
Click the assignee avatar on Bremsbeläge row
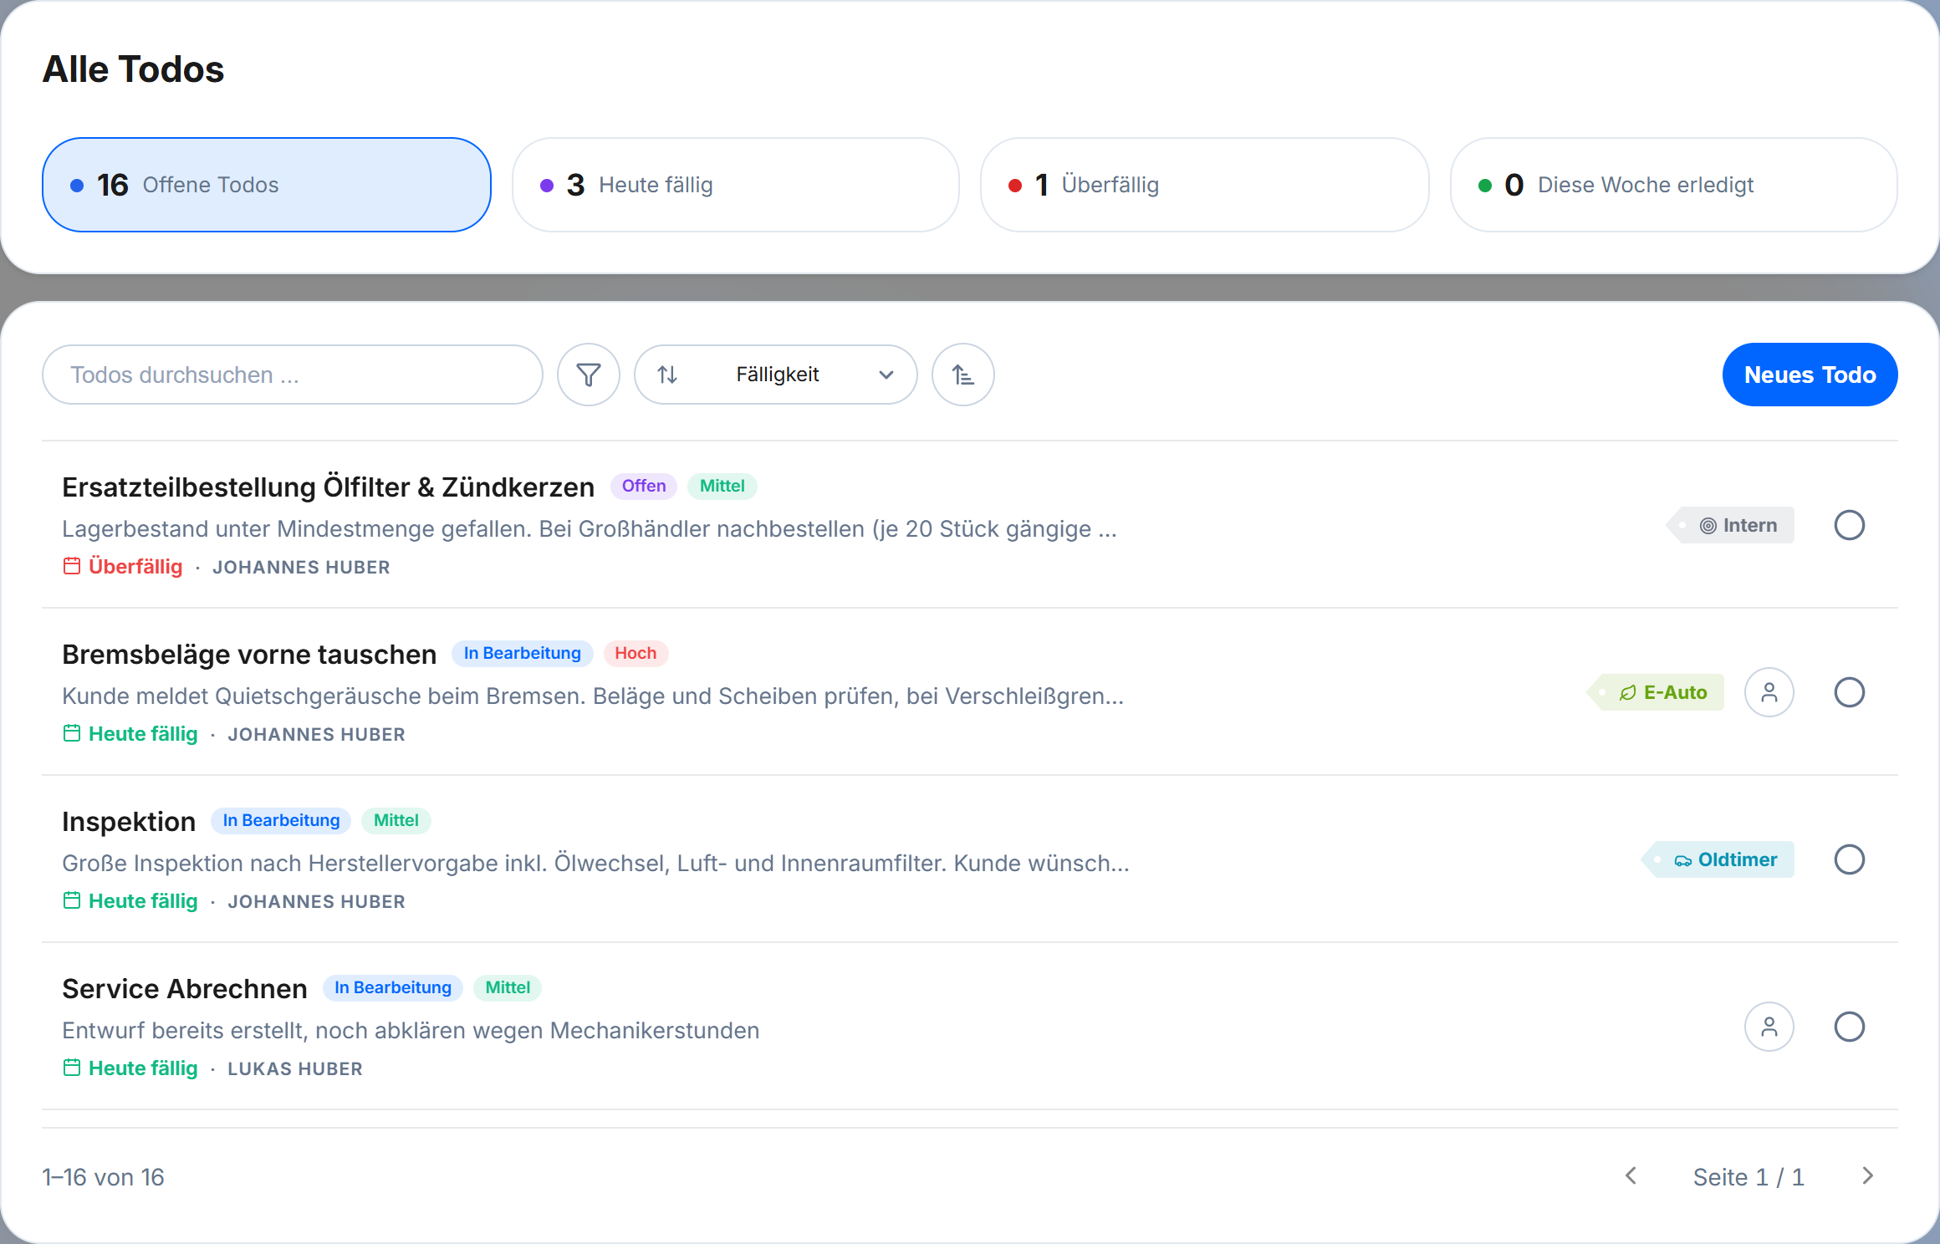(x=1769, y=692)
